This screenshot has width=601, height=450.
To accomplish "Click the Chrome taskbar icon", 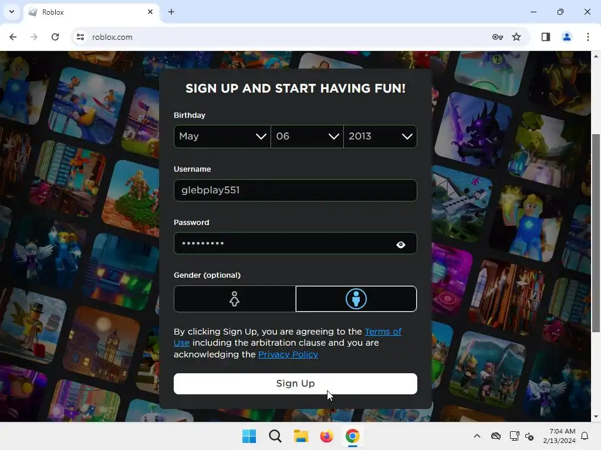I will pyautogui.click(x=352, y=436).
